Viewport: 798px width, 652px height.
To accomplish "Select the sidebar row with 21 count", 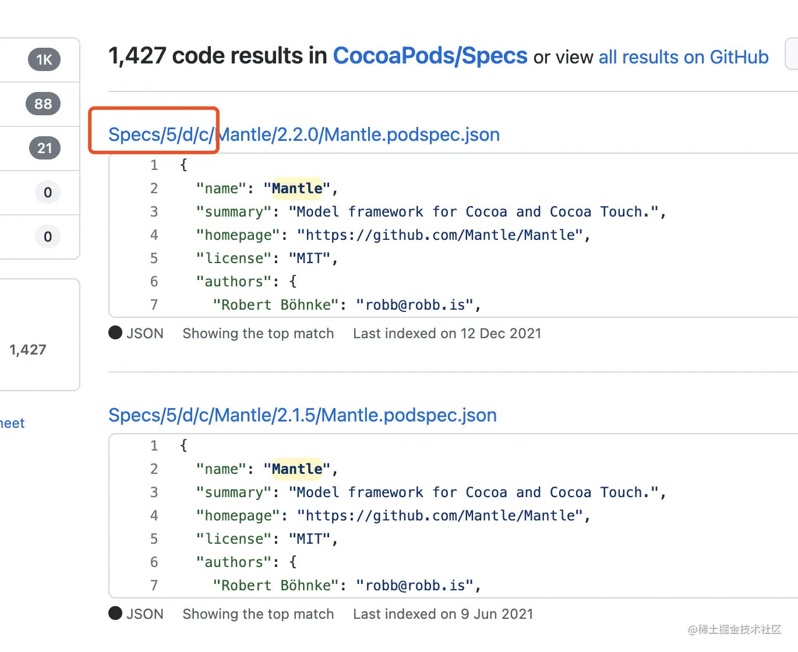I will (40, 148).
